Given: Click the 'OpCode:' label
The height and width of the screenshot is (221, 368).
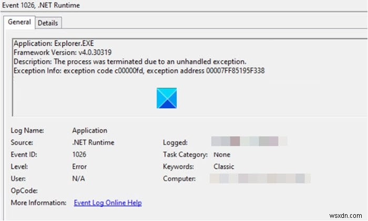Looking at the screenshot, I should 24,191.
